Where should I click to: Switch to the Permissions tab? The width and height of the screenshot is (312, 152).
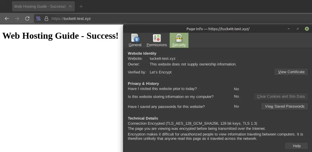[x=157, y=40]
